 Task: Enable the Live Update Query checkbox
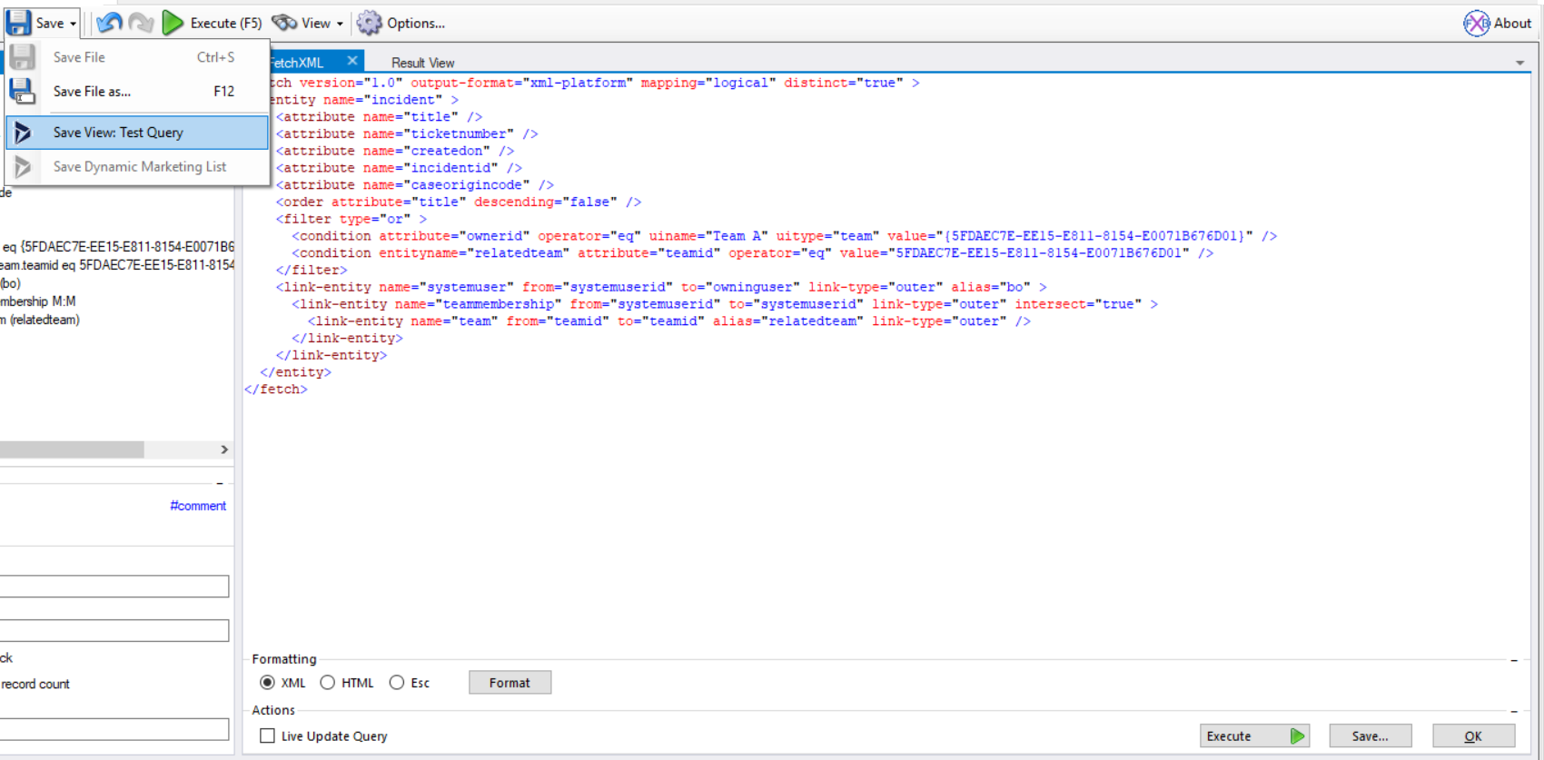pyautogui.click(x=267, y=736)
